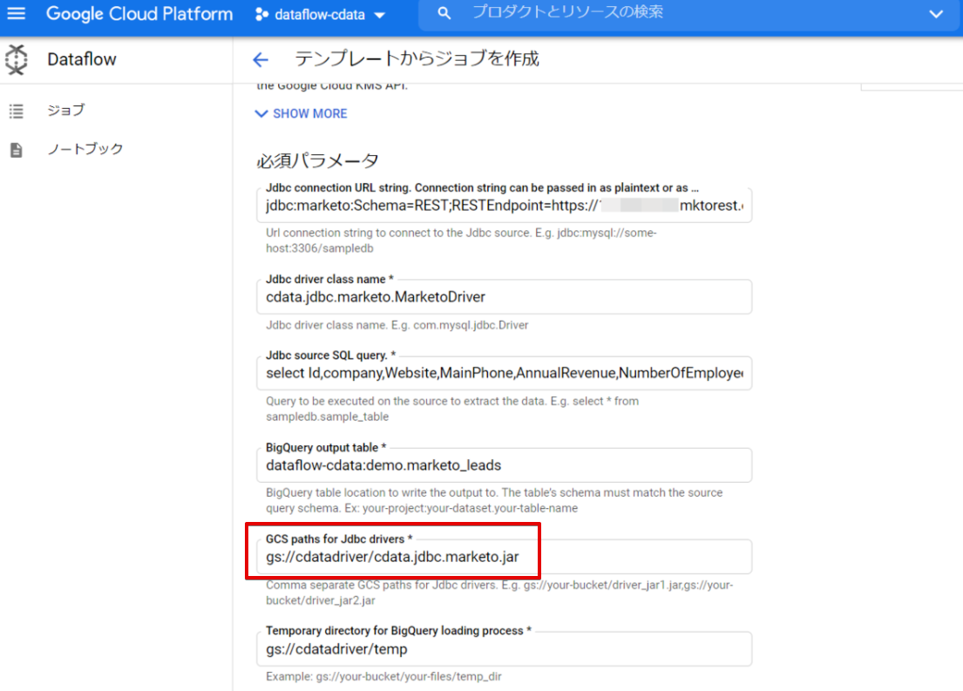Go back with the left arrow
Image resolution: width=963 pixels, height=691 pixels.
click(x=261, y=59)
